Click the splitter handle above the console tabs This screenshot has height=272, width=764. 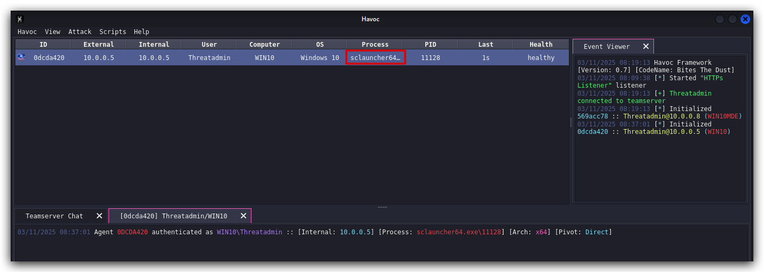coord(382,207)
